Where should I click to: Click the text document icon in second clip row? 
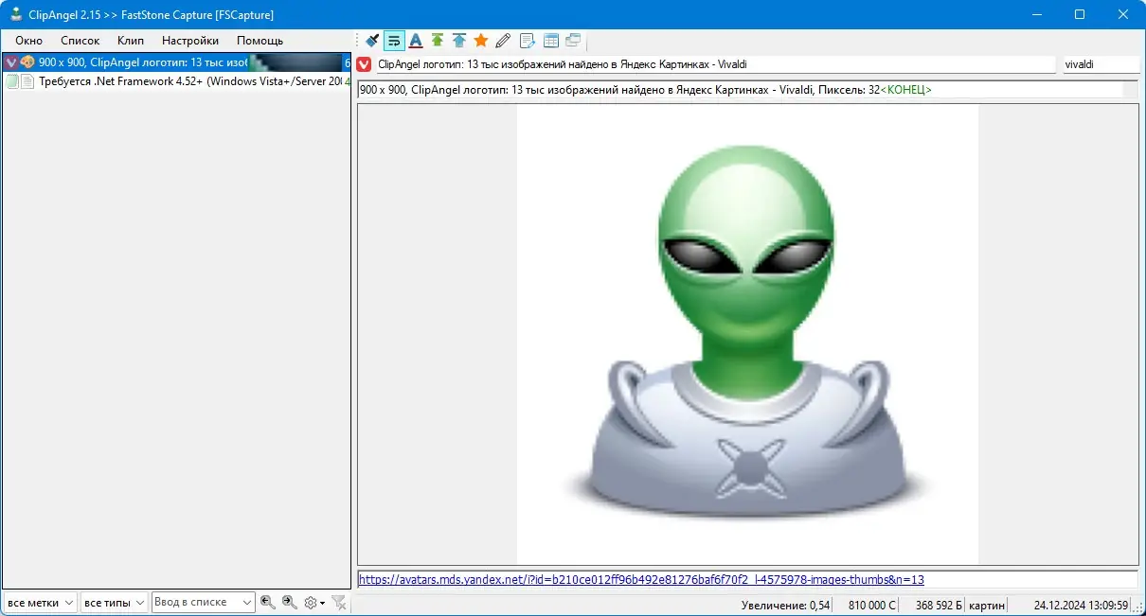pos(27,81)
